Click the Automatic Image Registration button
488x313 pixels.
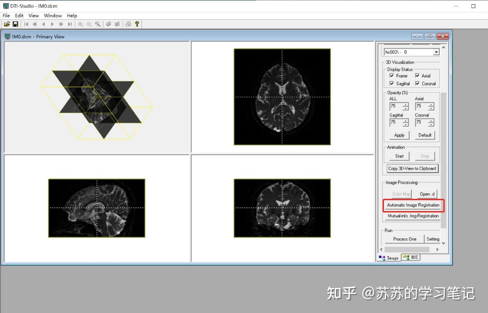click(x=413, y=205)
